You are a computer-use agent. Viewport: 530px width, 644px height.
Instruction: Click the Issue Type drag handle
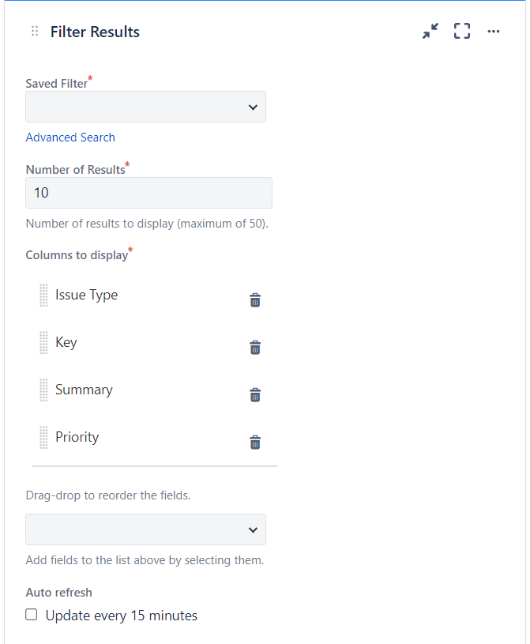coord(43,296)
